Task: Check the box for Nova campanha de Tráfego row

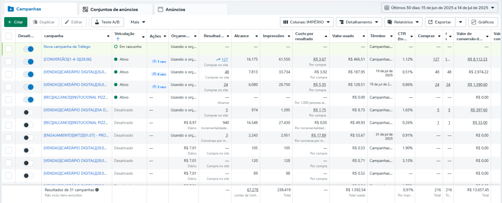Action: [9, 49]
